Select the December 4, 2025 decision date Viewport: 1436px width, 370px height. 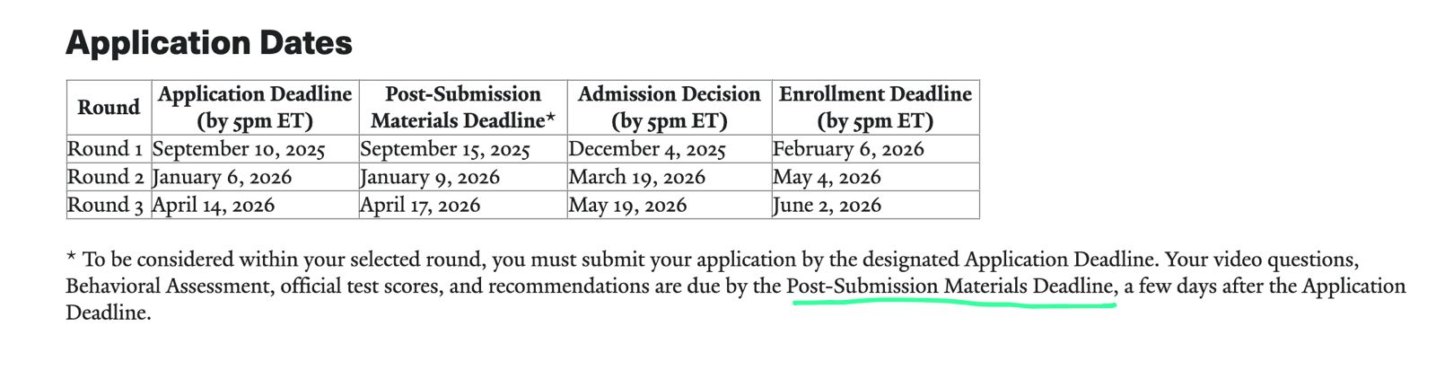(647, 149)
